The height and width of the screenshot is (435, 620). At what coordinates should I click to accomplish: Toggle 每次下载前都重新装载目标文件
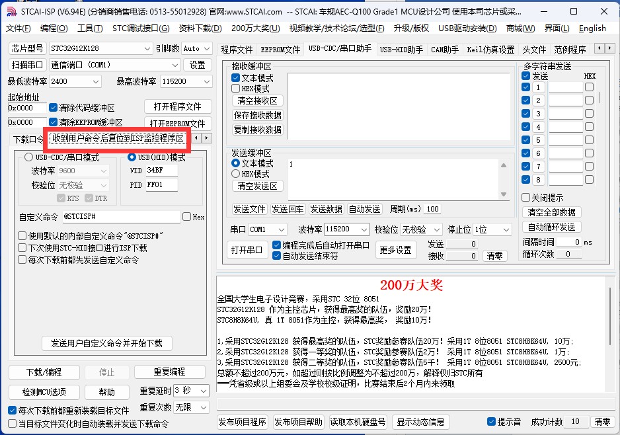[x=13, y=411]
